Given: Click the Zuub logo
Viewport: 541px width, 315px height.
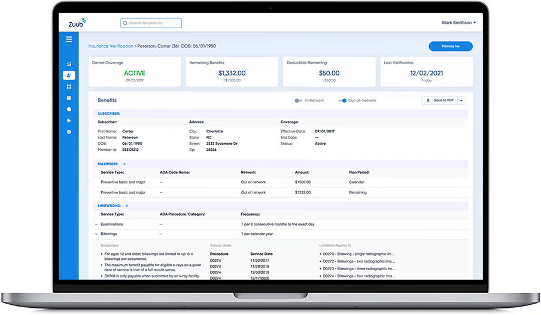Looking at the screenshot, I should click(x=77, y=23).
